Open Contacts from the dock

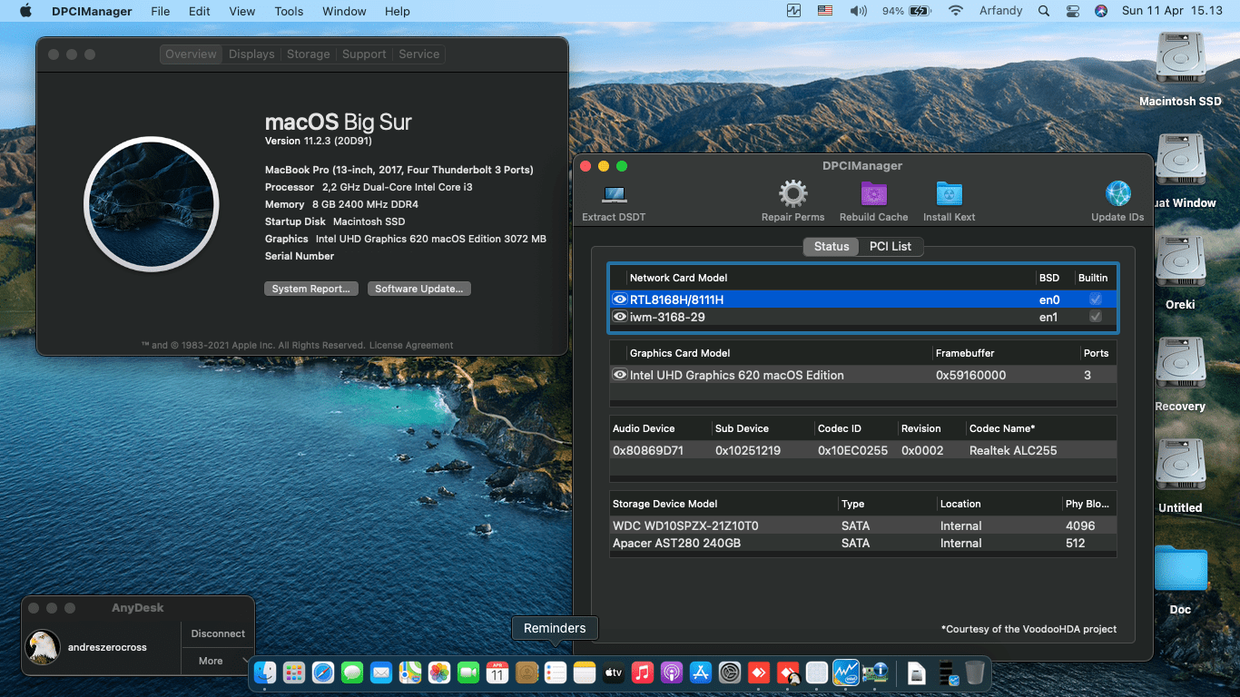tap(527, 672)
